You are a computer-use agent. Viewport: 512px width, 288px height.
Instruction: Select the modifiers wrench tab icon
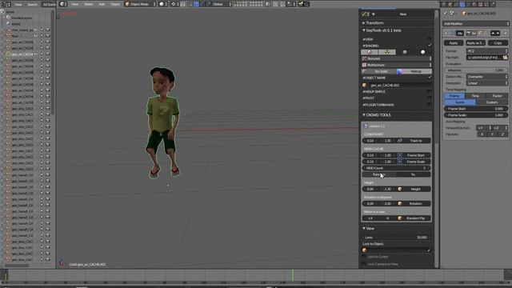tap(462, 4)
